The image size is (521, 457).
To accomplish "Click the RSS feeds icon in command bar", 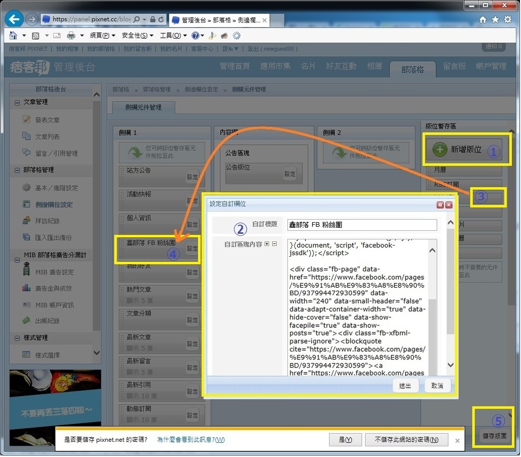I will (36, 36).
